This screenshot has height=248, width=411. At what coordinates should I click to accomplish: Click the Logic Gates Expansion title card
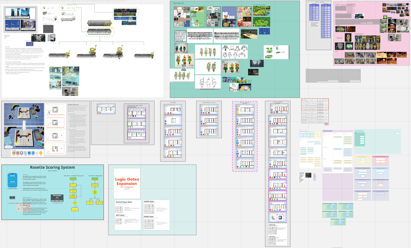[x=127, y=181]
